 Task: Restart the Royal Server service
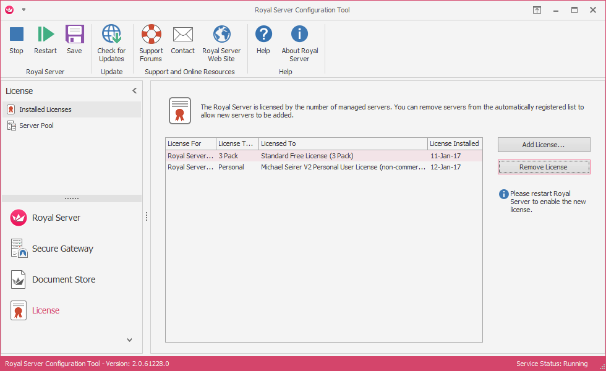(x=45, y=40)
